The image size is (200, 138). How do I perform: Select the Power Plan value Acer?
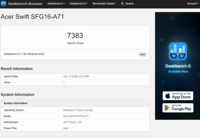pos(66,128)
